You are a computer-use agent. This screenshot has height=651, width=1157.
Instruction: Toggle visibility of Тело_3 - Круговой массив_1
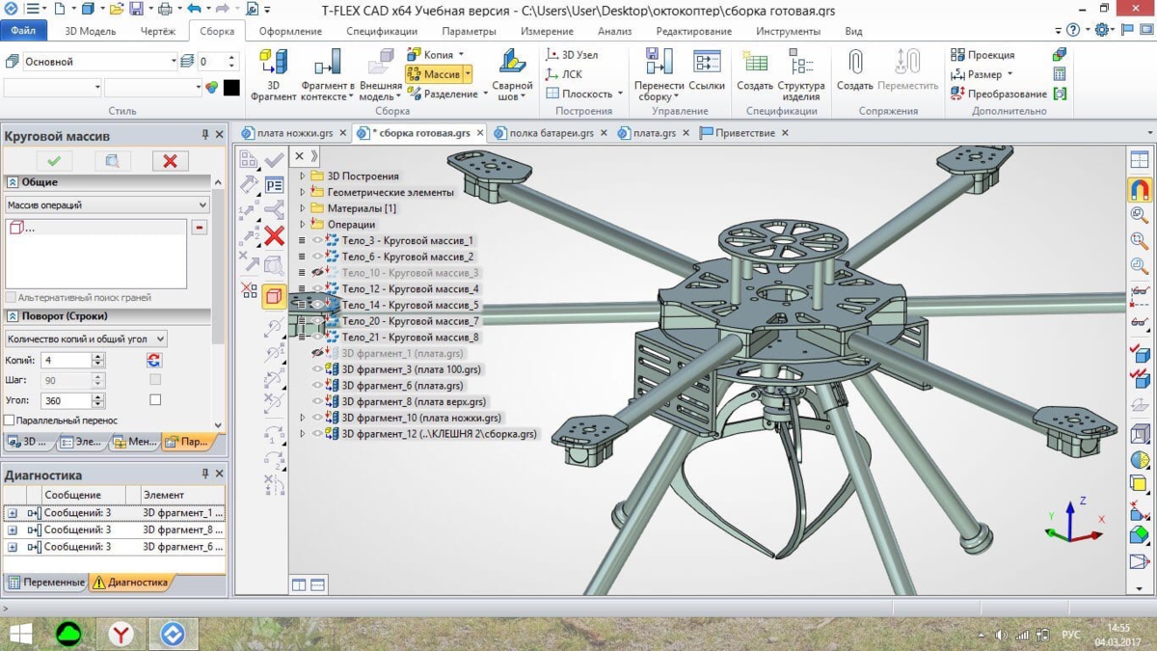tap(317, 240)
